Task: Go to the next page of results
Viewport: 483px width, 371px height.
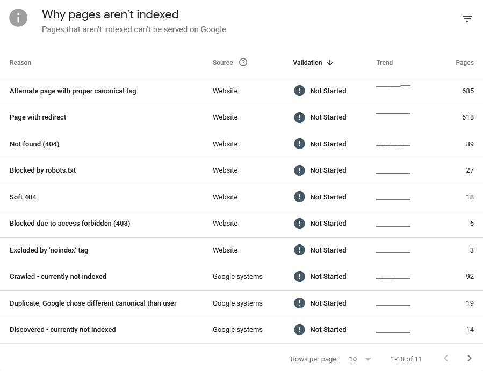Action: 470,358
